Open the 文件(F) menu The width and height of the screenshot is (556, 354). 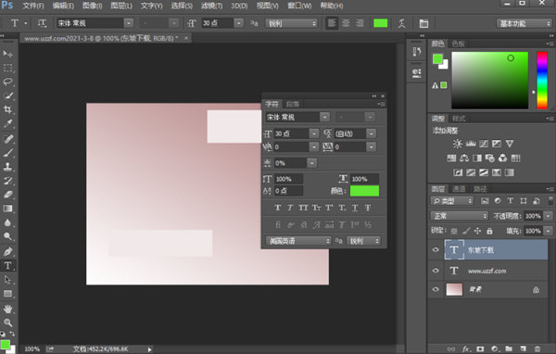(x=33, y=6)
